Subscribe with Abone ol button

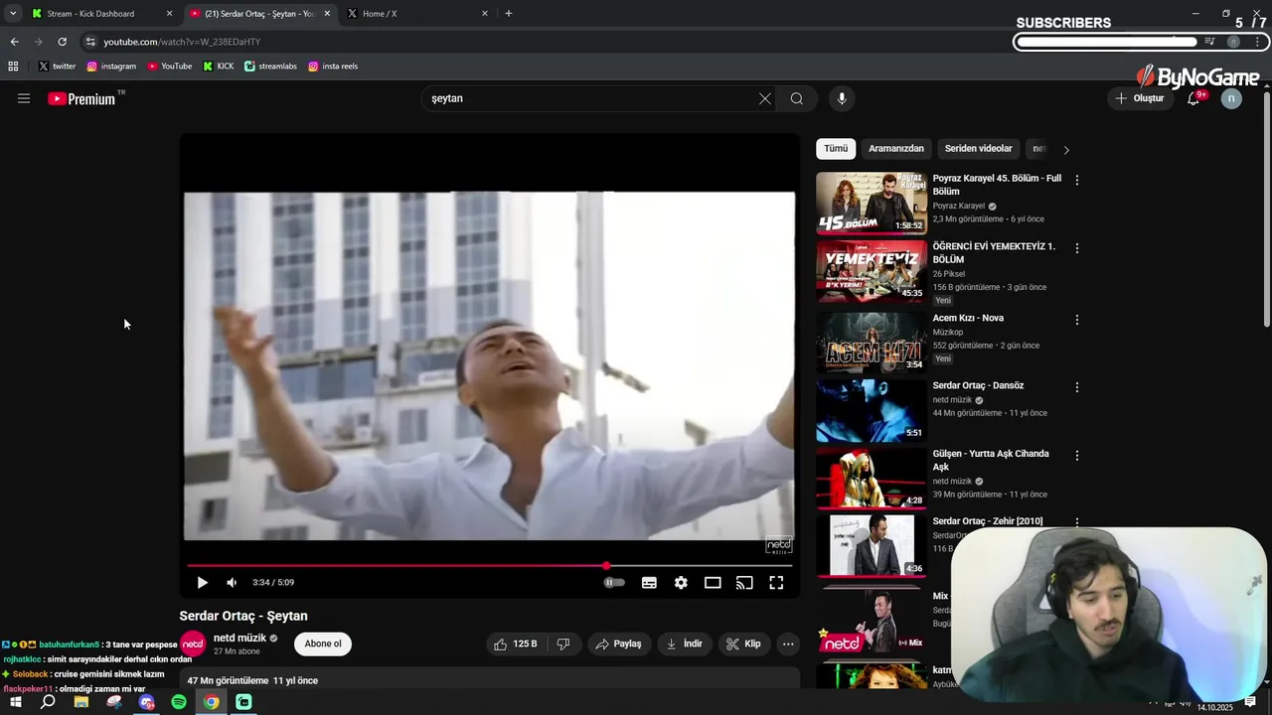(x=323, y=643)
